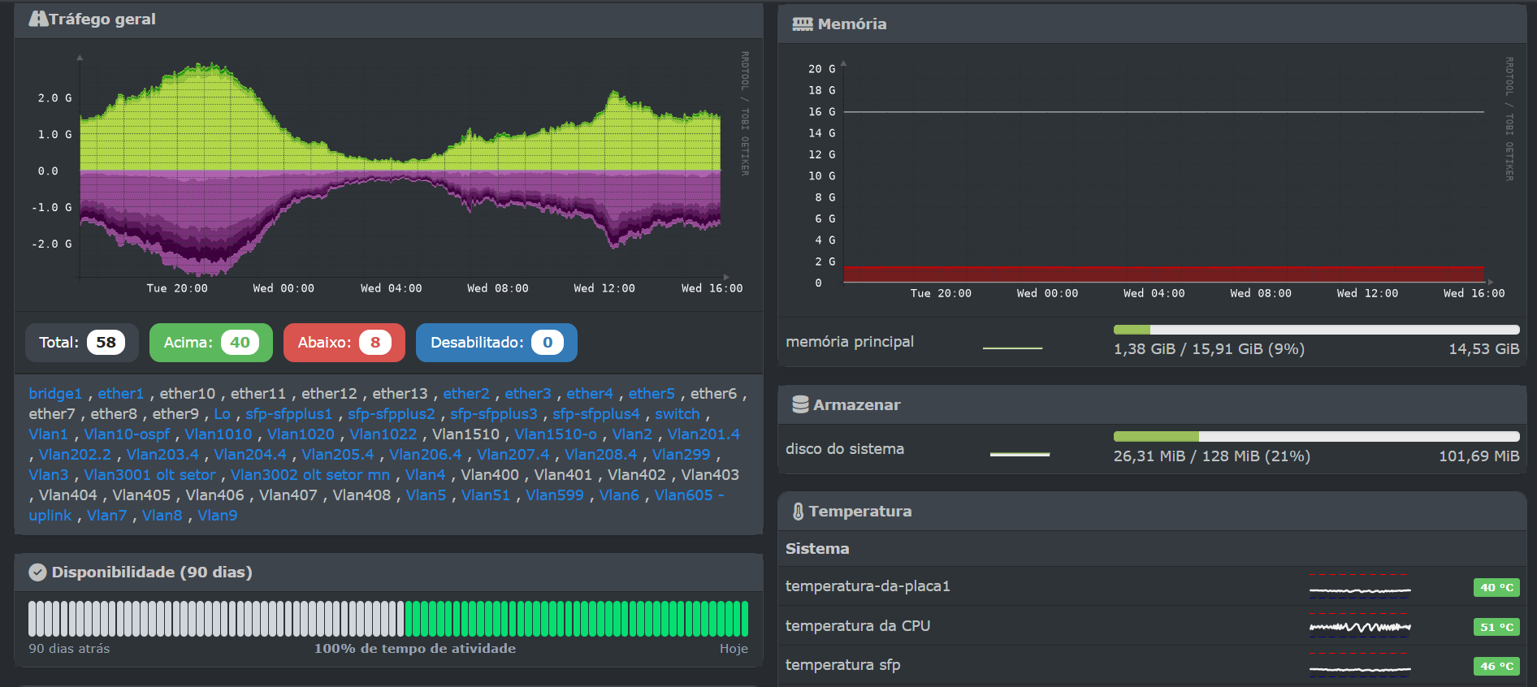1537x687 pixels.
Task: Open the ether2 port link
Action: coord(466,394)
